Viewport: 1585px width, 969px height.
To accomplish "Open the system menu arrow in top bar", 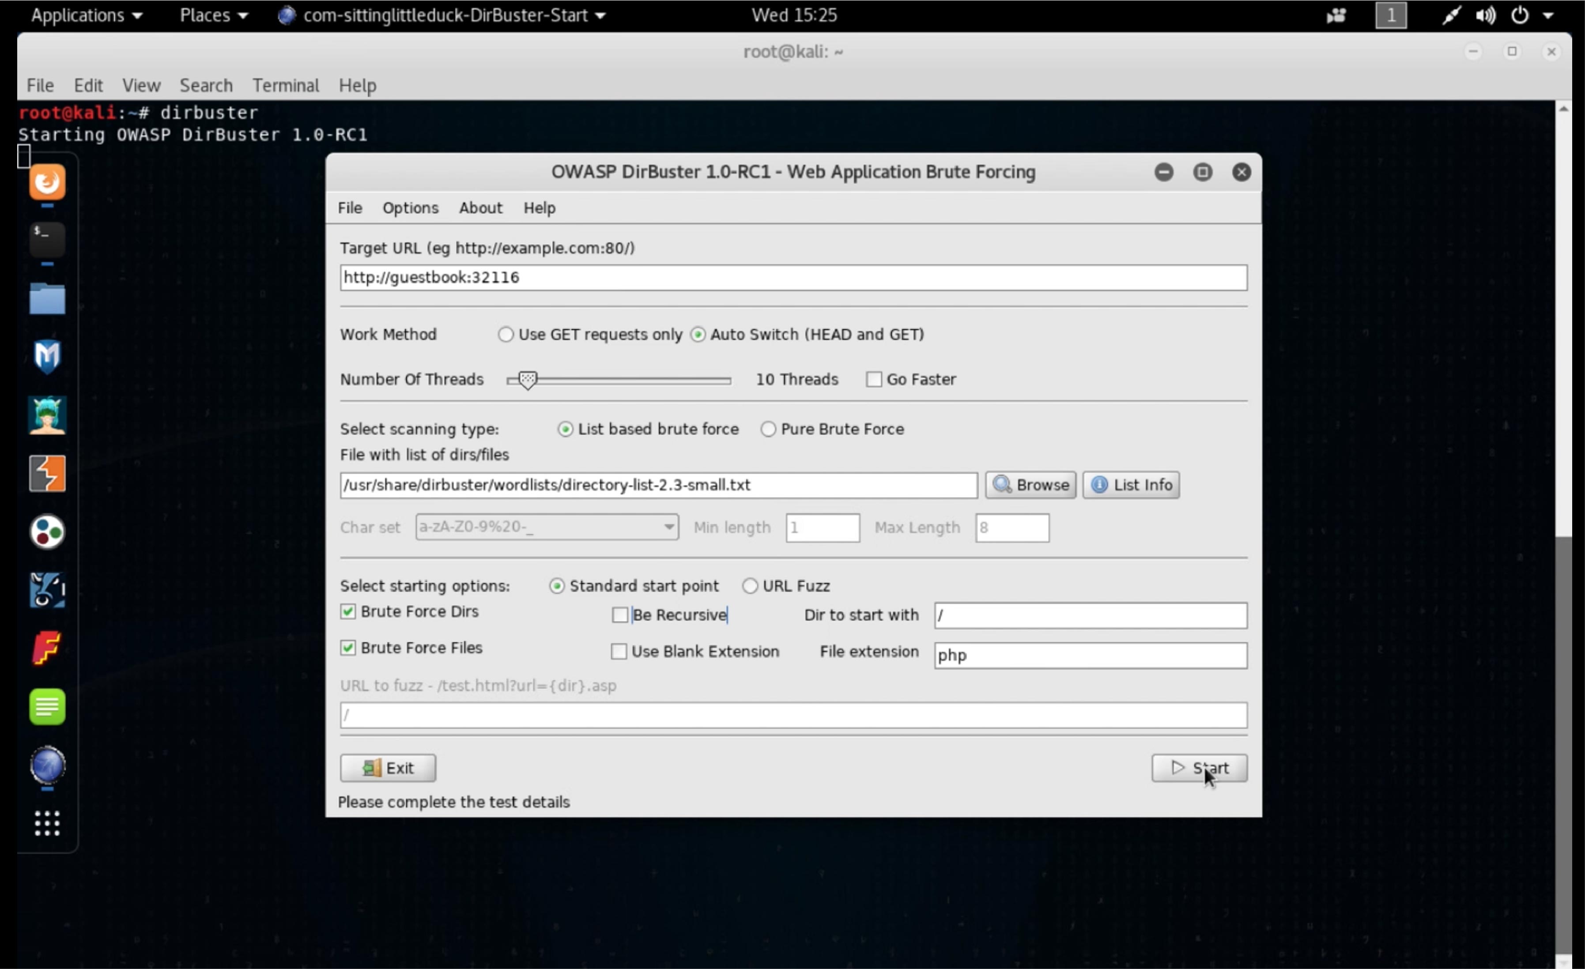I will pos(1549,15).
